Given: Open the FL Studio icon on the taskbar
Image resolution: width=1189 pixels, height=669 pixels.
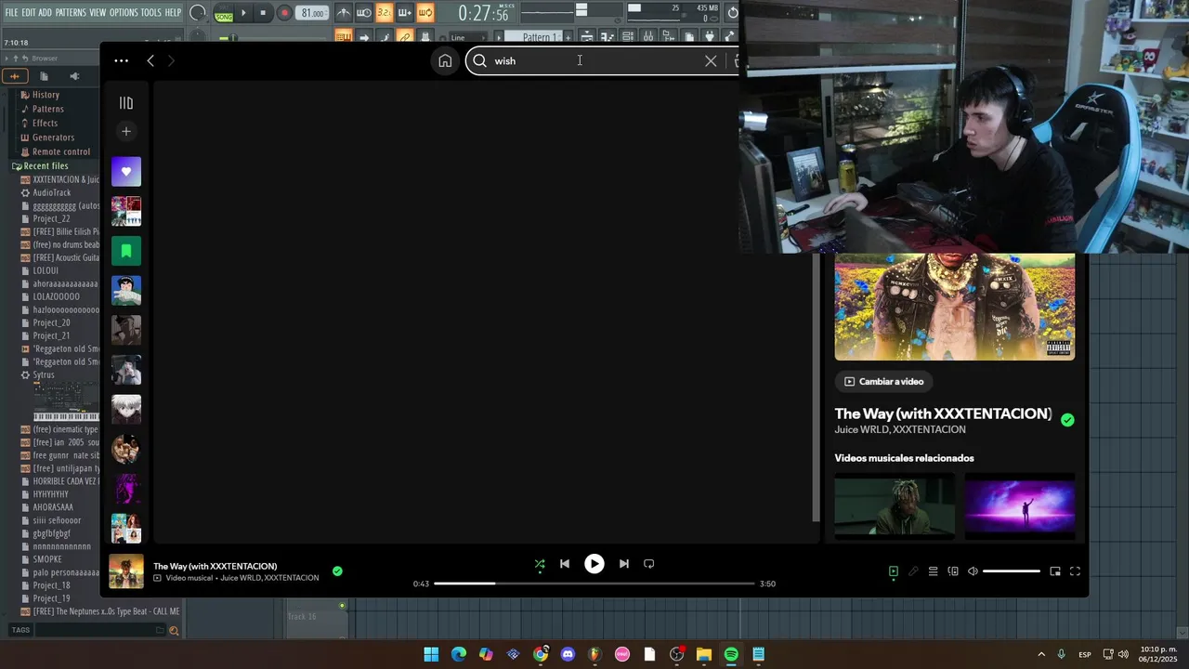Looking at the screenshot, I should point(594,654).
